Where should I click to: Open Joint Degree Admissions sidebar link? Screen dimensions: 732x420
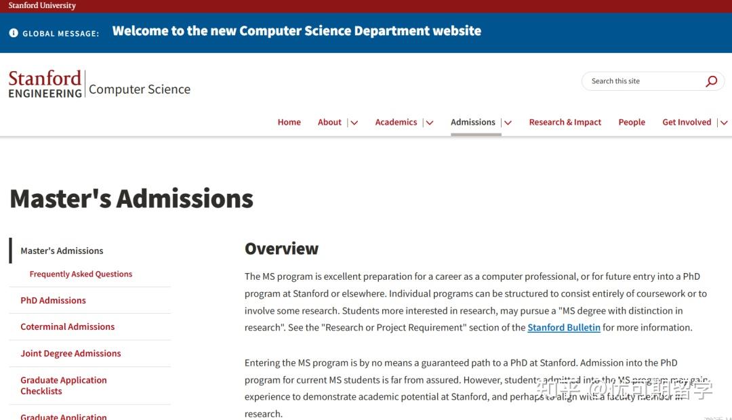tap(70, 354)
